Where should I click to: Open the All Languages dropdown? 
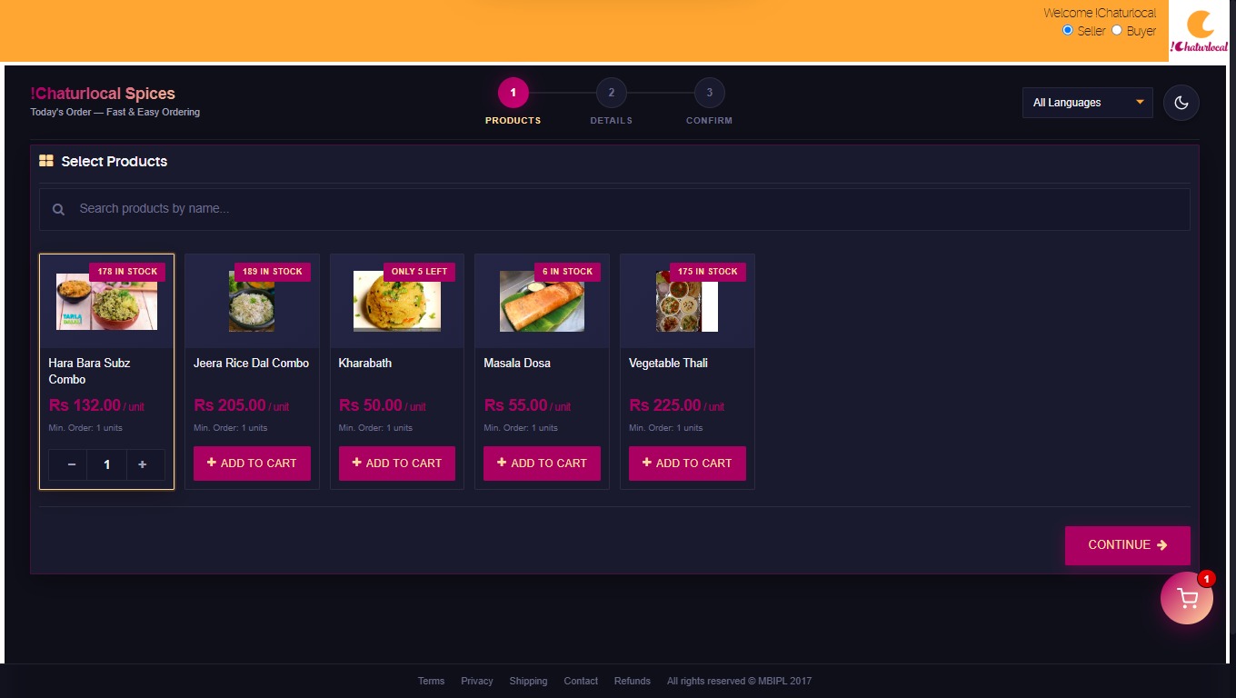1088,103
